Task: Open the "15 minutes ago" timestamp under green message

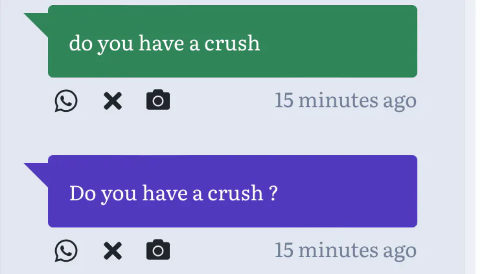Action: tap(345, 101)
